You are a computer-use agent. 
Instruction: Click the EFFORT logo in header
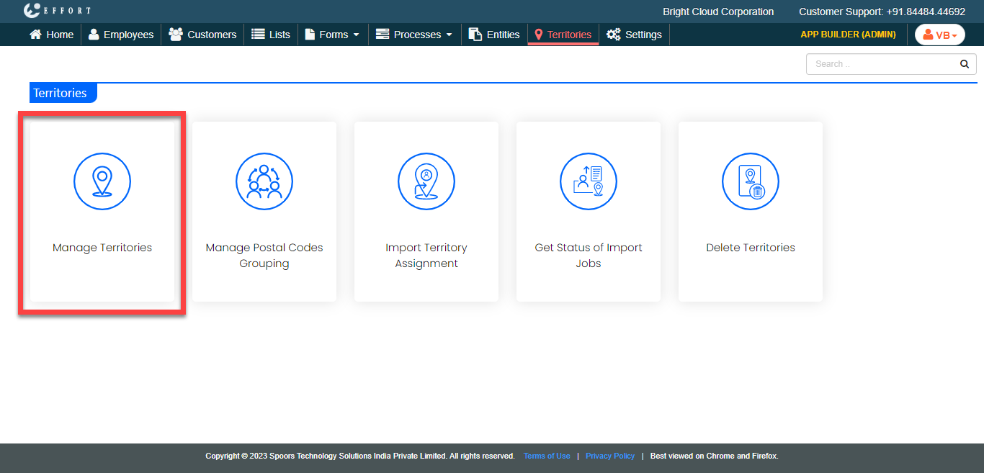coord(57,11)
